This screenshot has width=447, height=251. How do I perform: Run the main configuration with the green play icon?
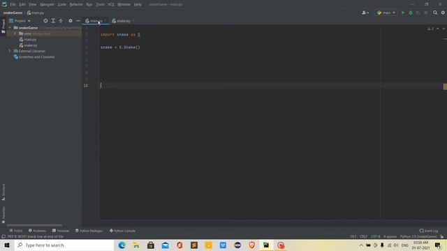[403, 13]
